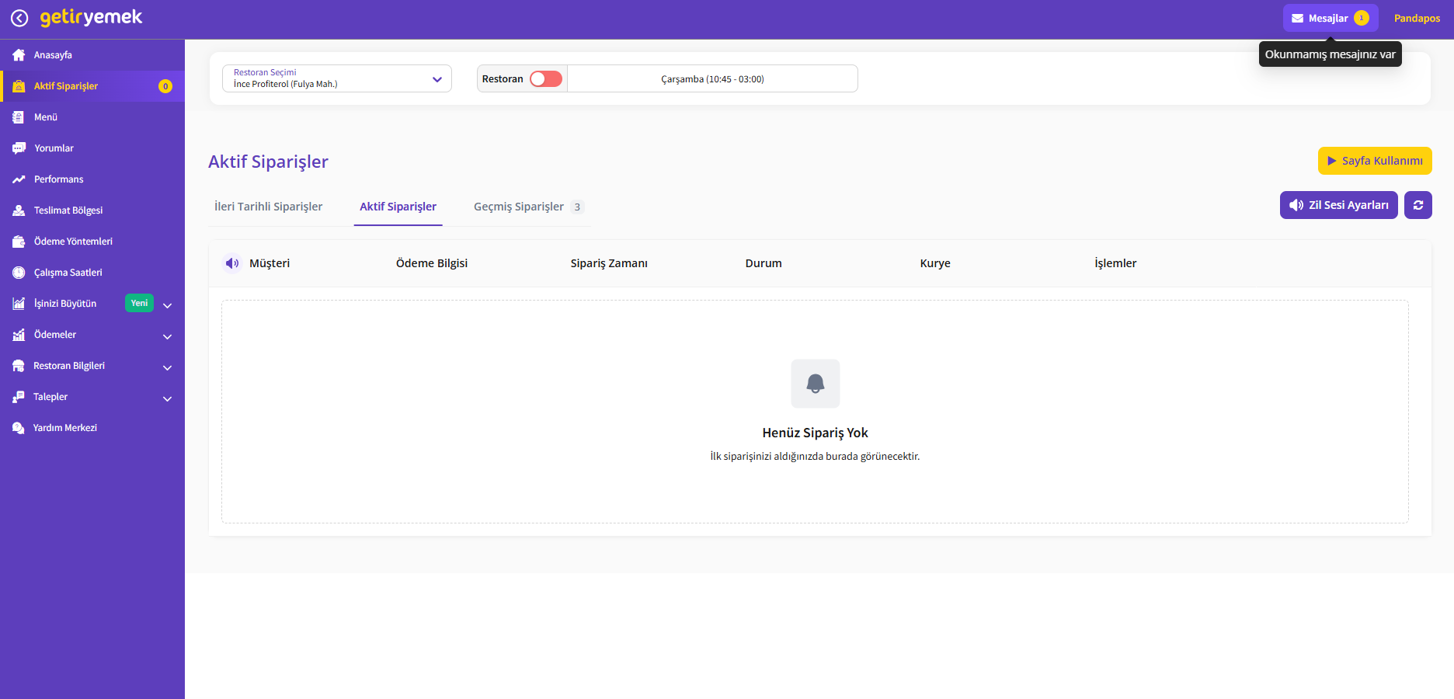Screen dimensions: 1454x699
Task: Click the refresh orders icon button
Action: [x=1417, y=205]
